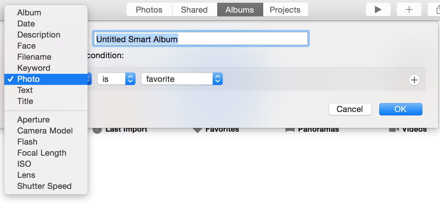
Task: Select the checked Photo menu option
Action: (x=46, y=79)
